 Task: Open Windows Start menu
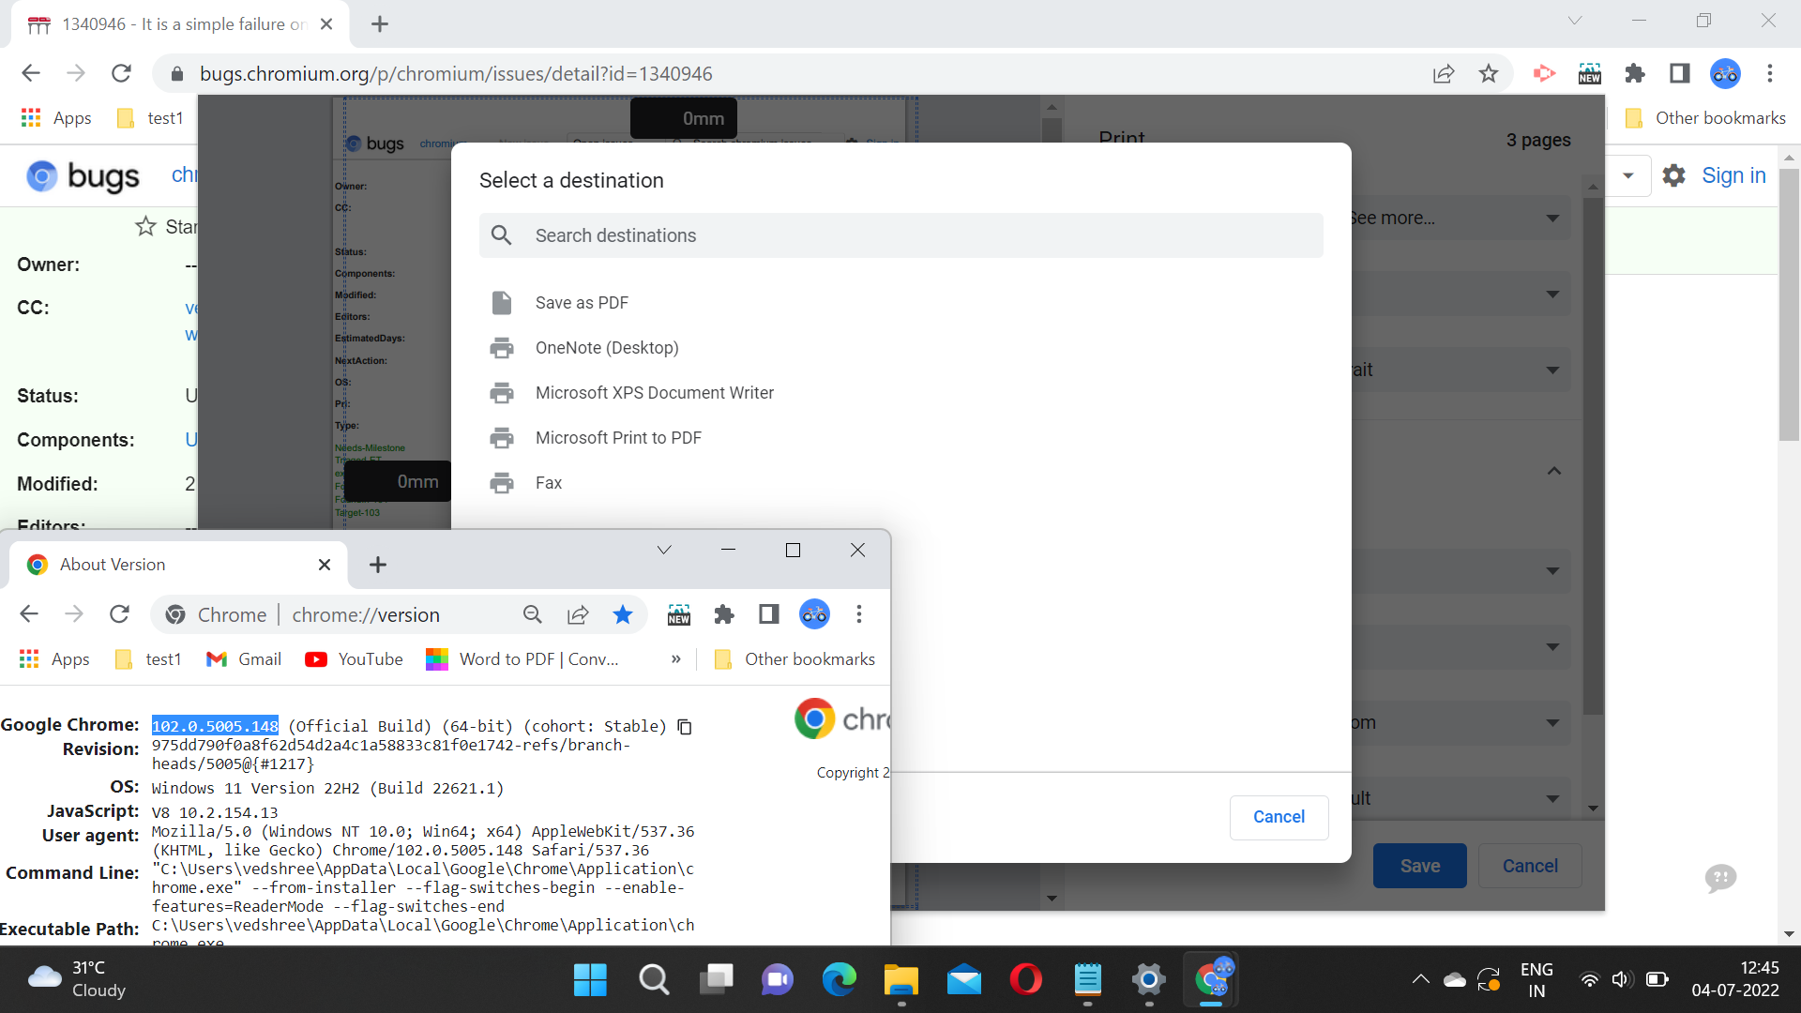click(x=590, y=980)
